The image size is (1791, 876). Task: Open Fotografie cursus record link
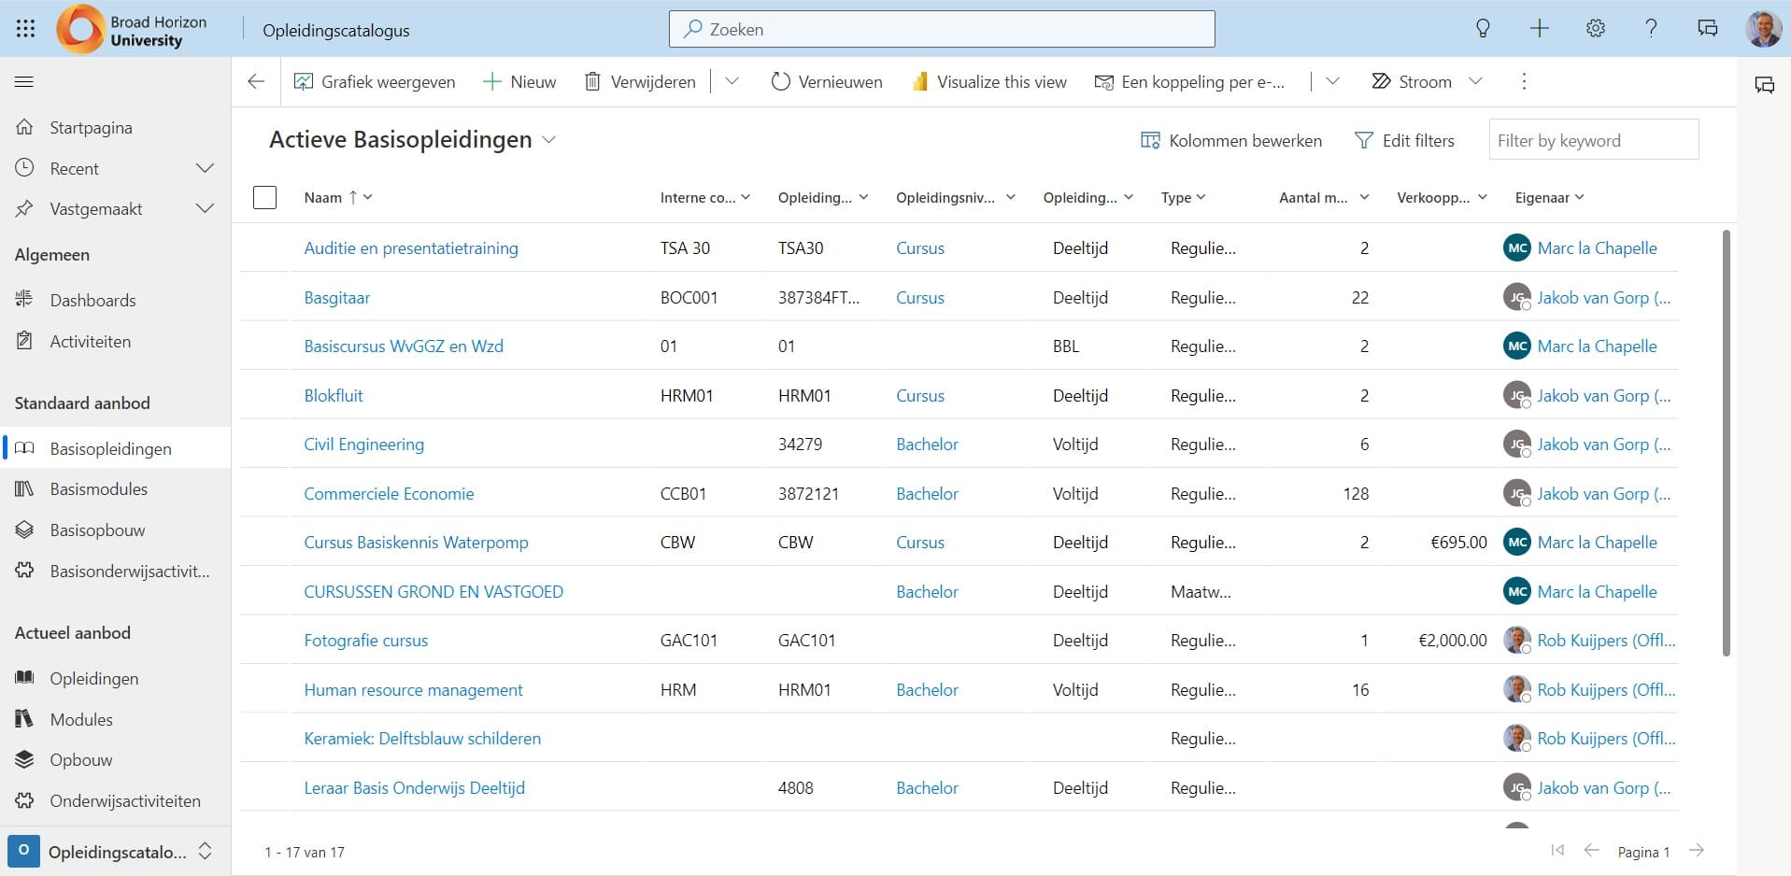(x=366, y=641)
